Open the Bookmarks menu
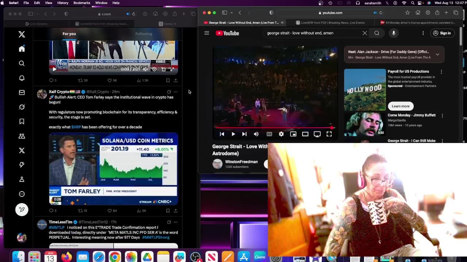Viewport: 467px width, 262px height. (x=82, y=3)
